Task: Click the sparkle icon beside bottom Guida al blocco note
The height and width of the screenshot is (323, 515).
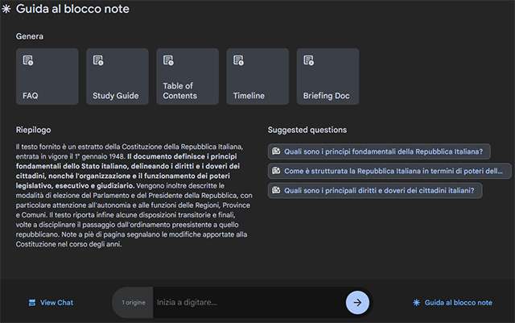Action: point(416,303)
